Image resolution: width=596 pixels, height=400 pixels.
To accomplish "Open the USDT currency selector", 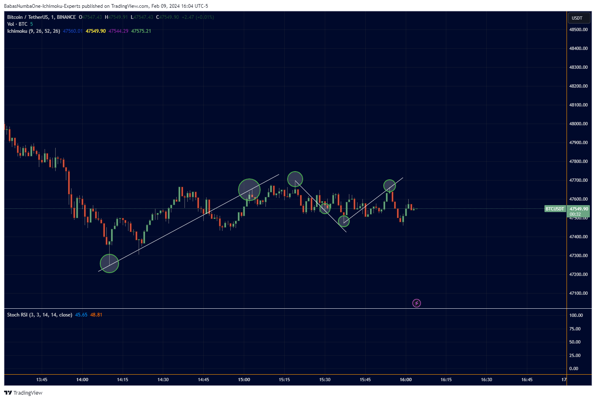I will tap(579, 18).
